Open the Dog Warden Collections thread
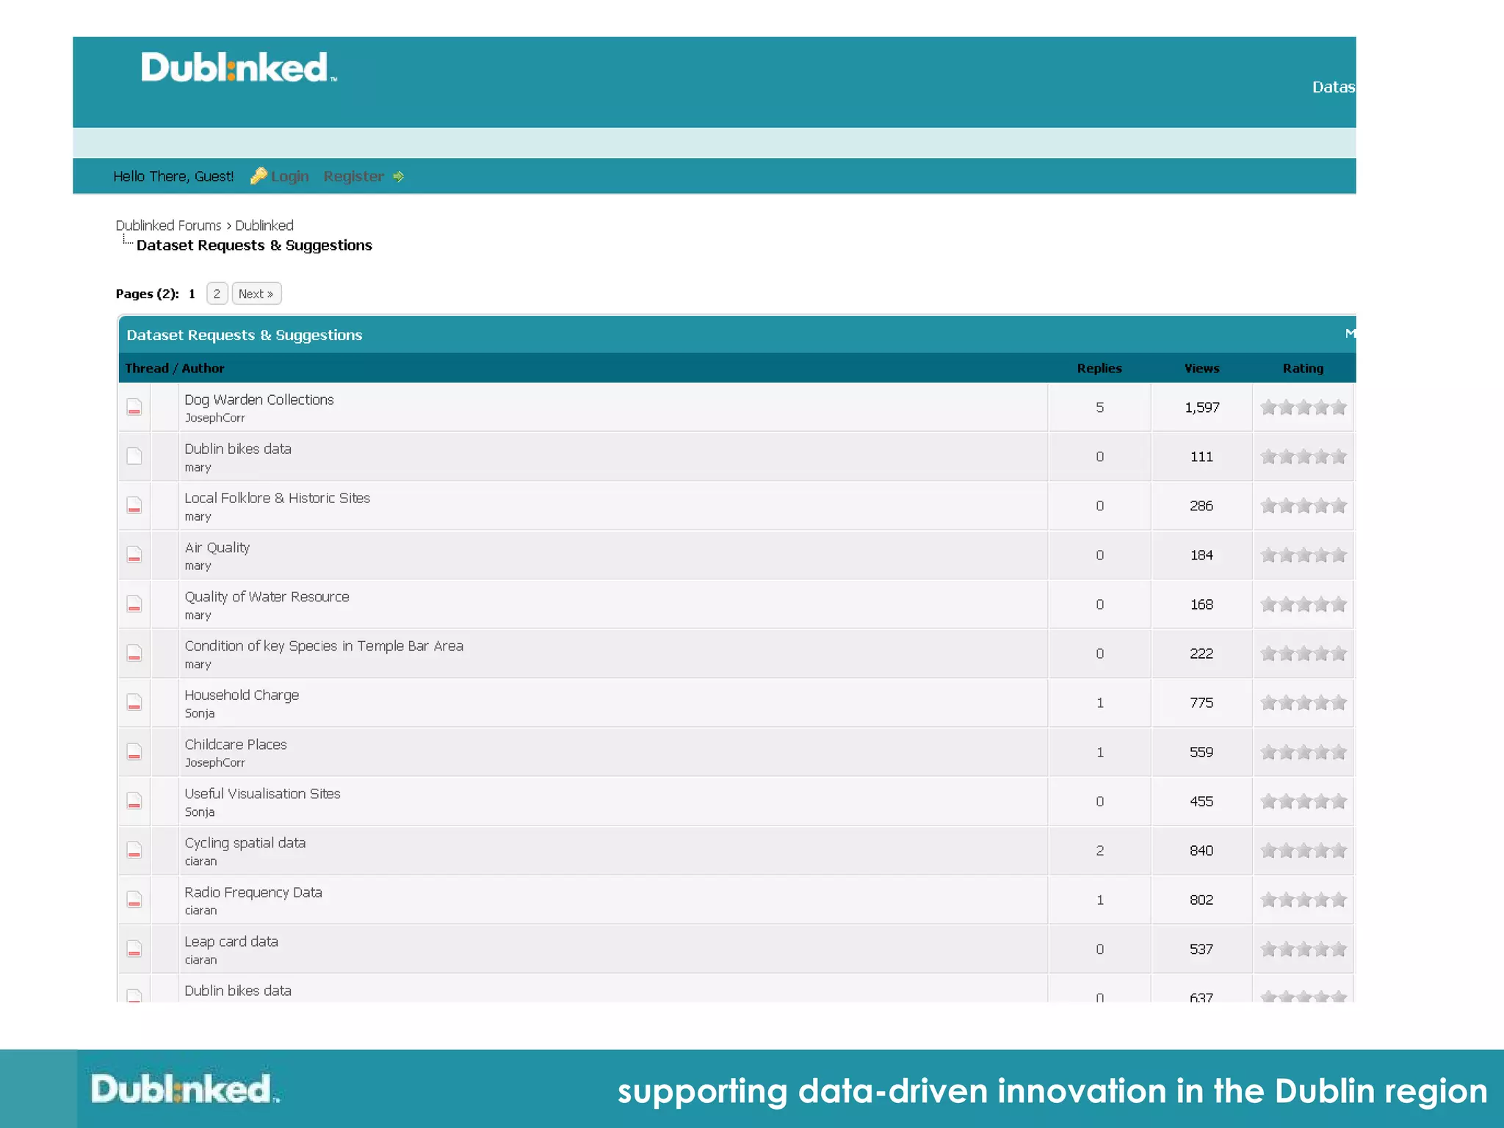The width and height of the screenshot is (1504, 1128). (259, 399)
